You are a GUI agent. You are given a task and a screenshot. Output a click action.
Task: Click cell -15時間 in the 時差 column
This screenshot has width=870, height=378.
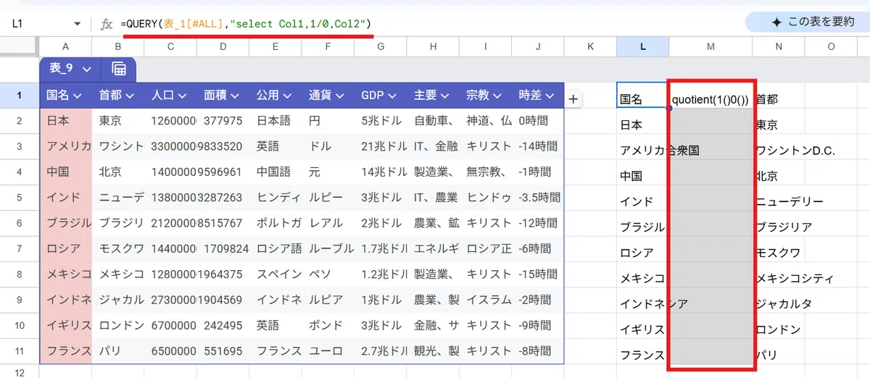coord(537,275)
